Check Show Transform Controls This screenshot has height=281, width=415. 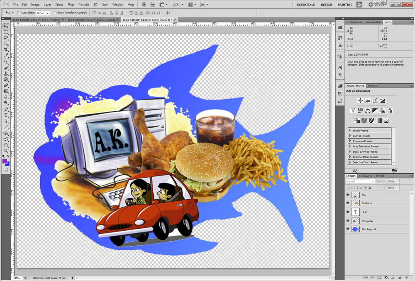pyautogui.click(x=55, y=13)
